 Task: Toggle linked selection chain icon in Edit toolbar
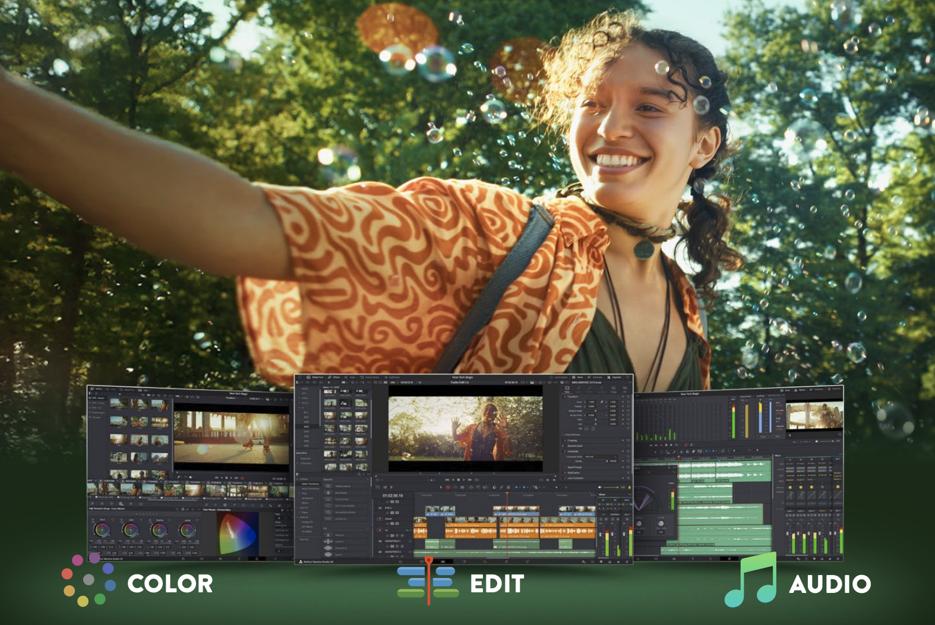click(x=501, y=487)
